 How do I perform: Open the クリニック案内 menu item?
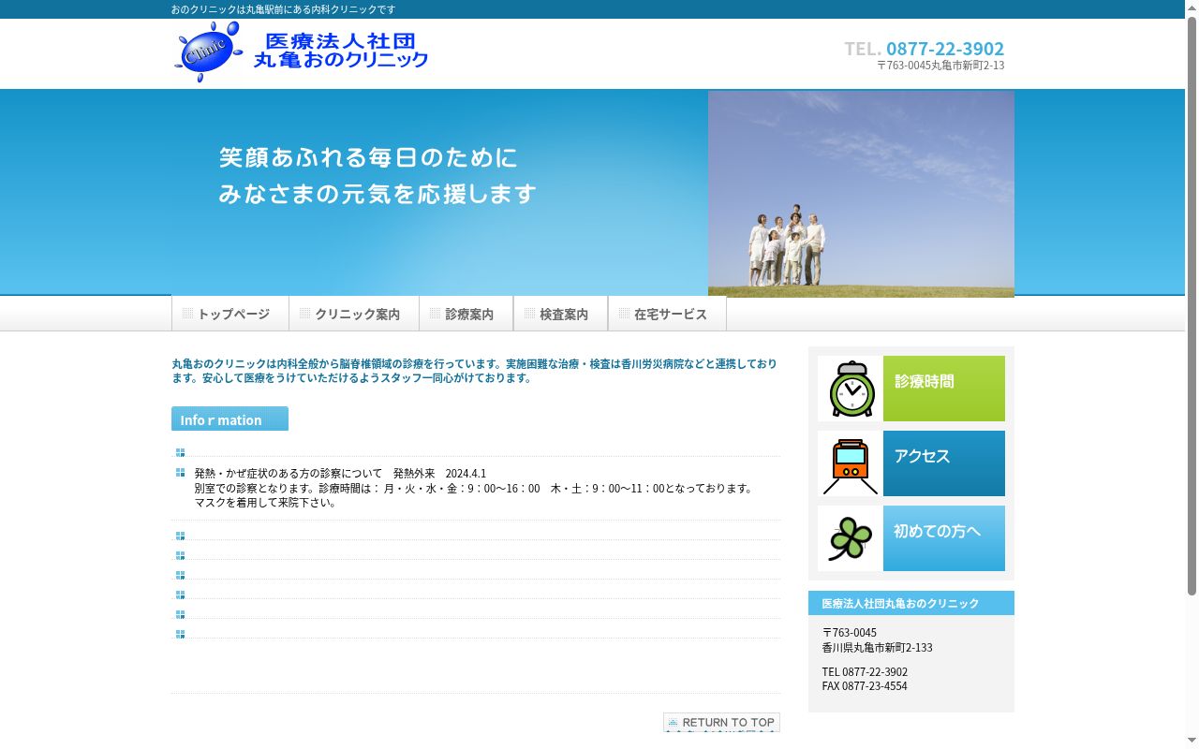[x=354, y=314]
